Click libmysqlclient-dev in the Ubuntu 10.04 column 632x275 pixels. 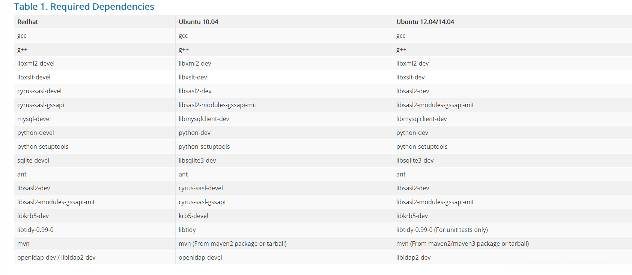(204, 119)
